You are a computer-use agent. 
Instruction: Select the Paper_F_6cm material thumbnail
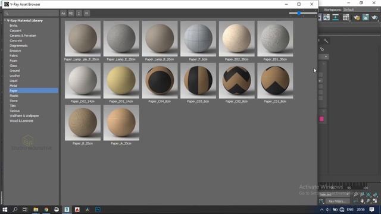[198, 39]
